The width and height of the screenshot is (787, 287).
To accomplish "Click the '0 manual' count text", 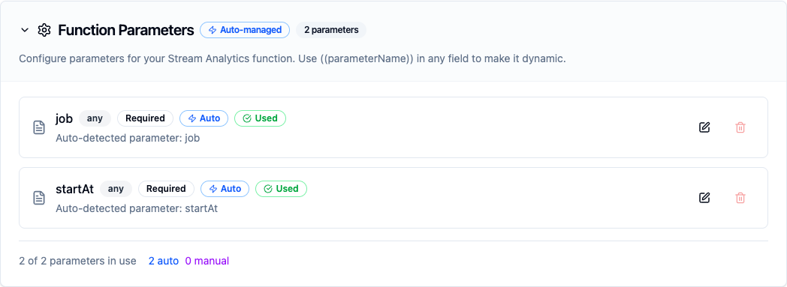I will [x=207, y=261].
